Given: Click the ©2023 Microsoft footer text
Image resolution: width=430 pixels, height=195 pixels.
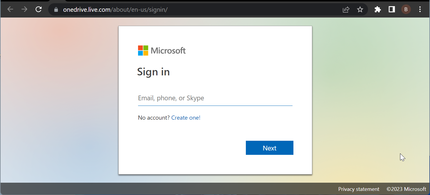Looking at the screenshot, I should coord(406,189).
